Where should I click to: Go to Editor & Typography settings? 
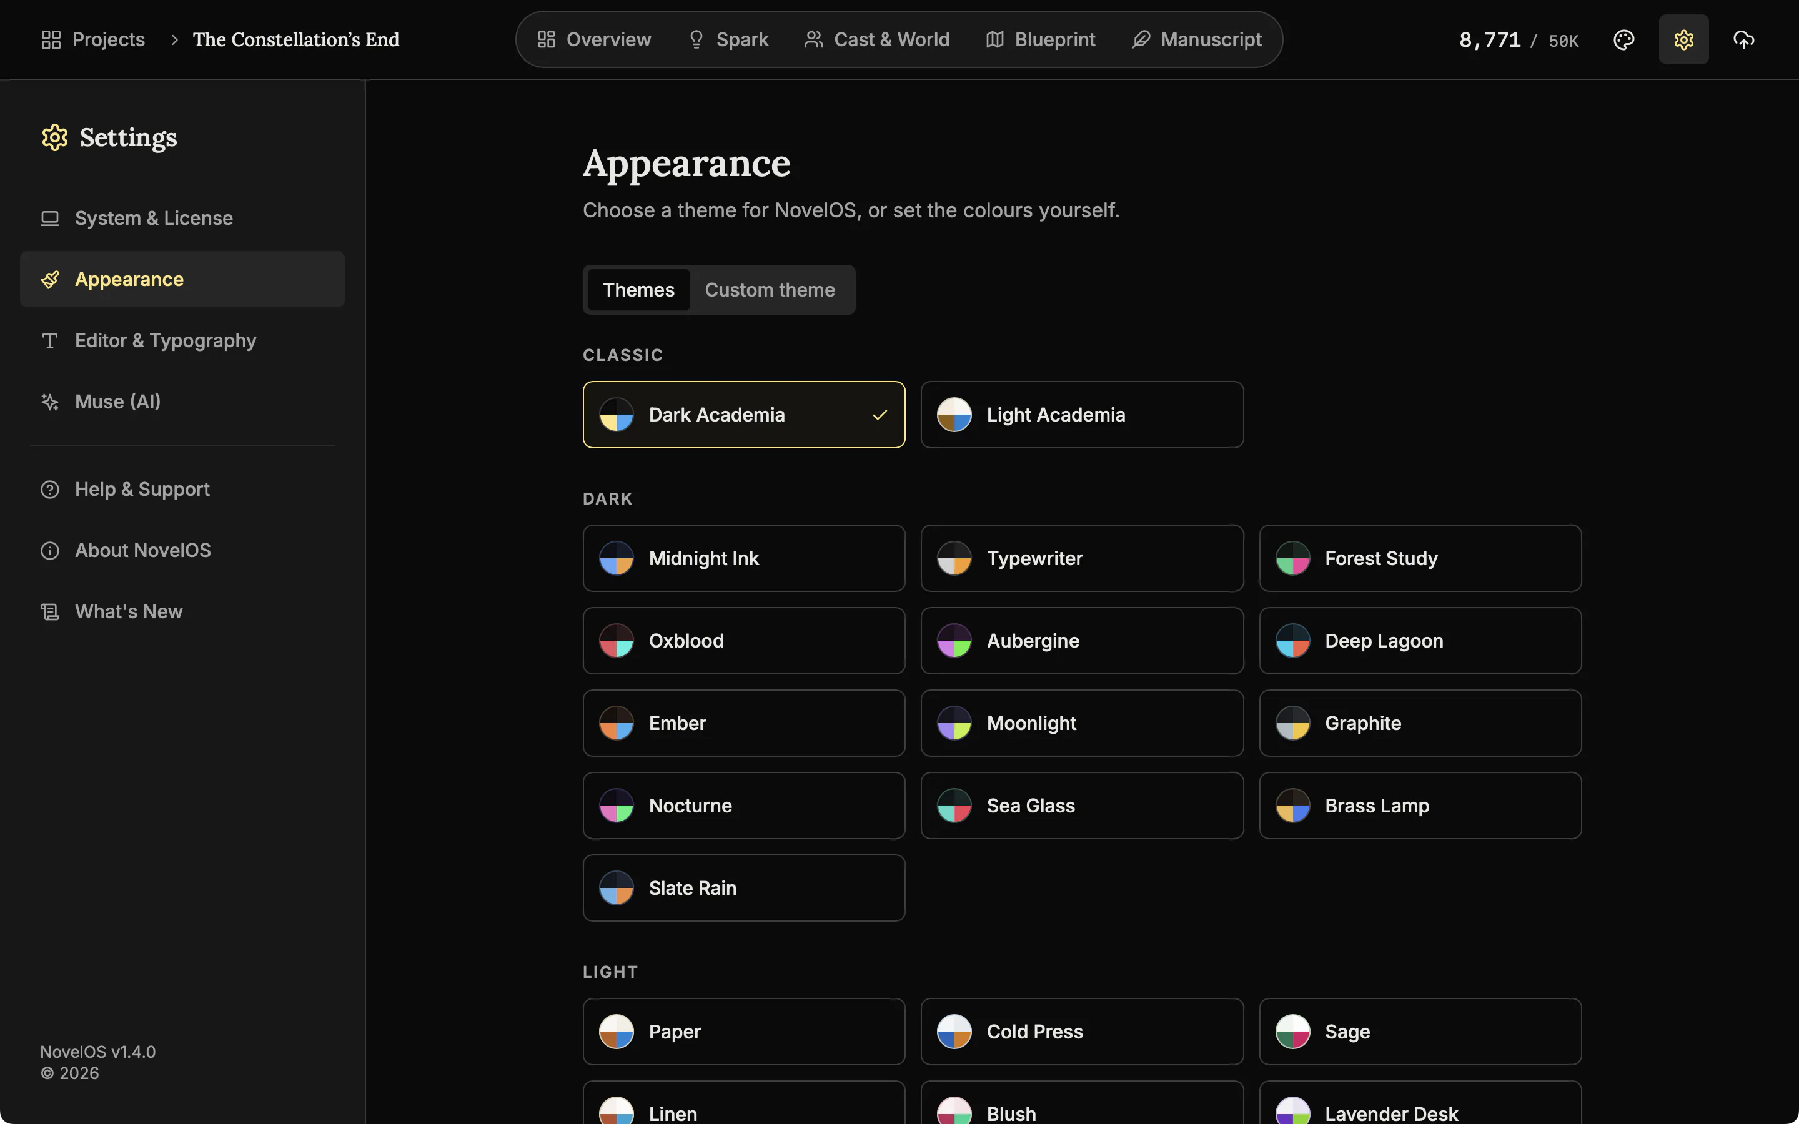182,340
